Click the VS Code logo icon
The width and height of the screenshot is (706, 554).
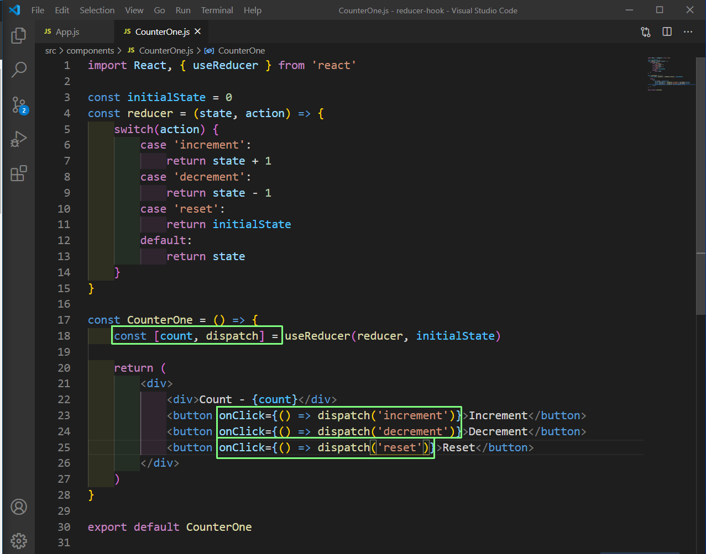click(14, 10)
